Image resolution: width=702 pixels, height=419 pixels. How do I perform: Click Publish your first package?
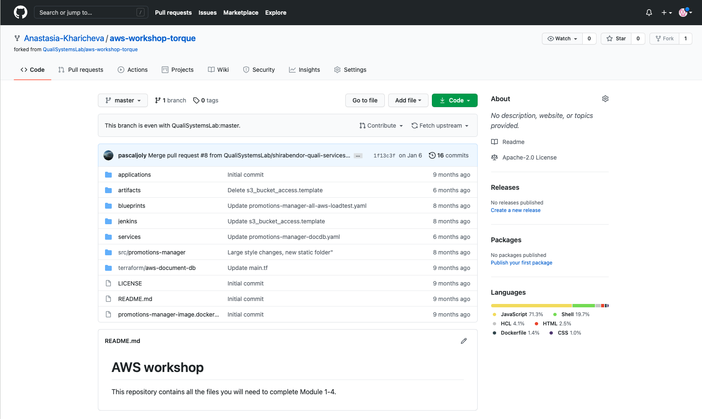521,263
